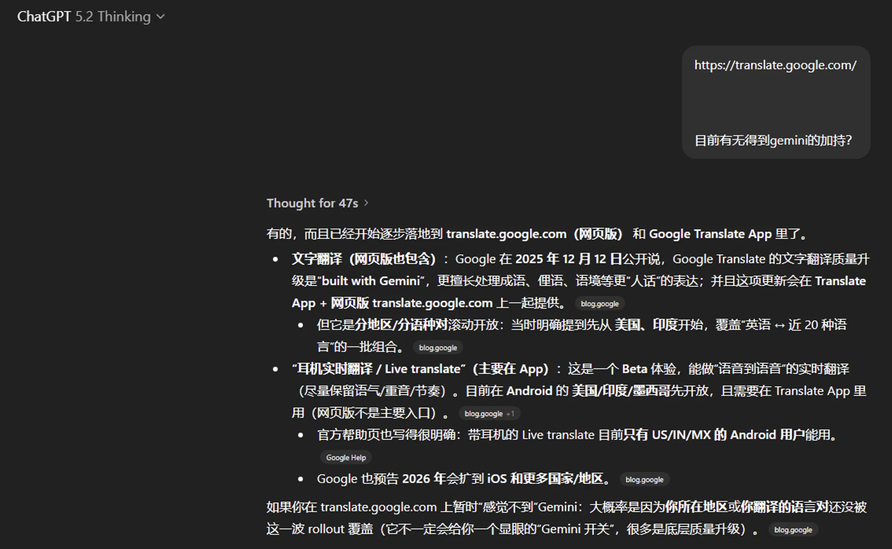Open the final blog.google citation in the closing paragraph
This screenshot has width=892, height=549.
click(x=793, y=529)
